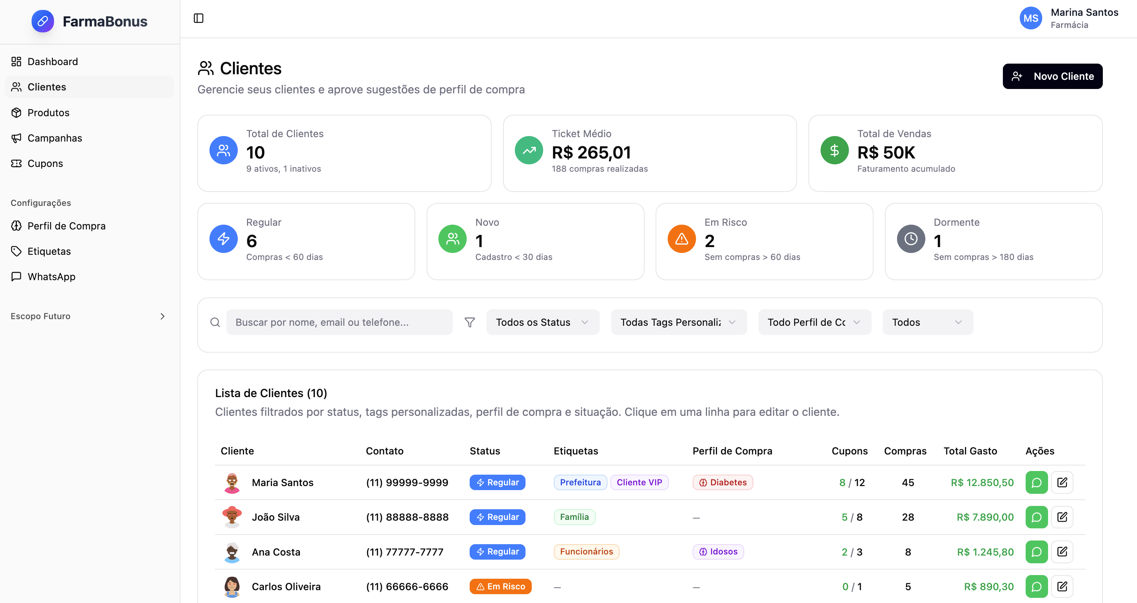Click Em Risco warning triangle icon
The width and height of the screenshot is (1137, 603).
pyautogui.click(x=681, y=239)
